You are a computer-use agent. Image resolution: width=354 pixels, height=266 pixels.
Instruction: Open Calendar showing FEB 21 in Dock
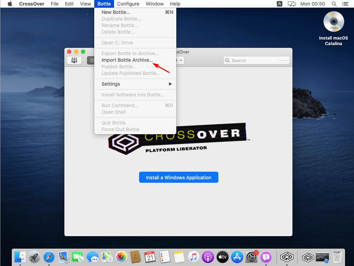(x=150, y=257)
